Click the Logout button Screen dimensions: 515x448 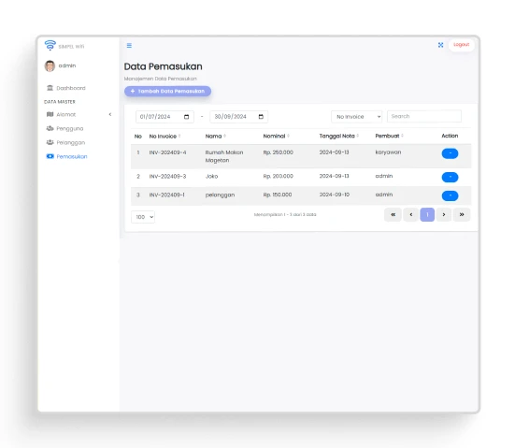click(461, 45)
